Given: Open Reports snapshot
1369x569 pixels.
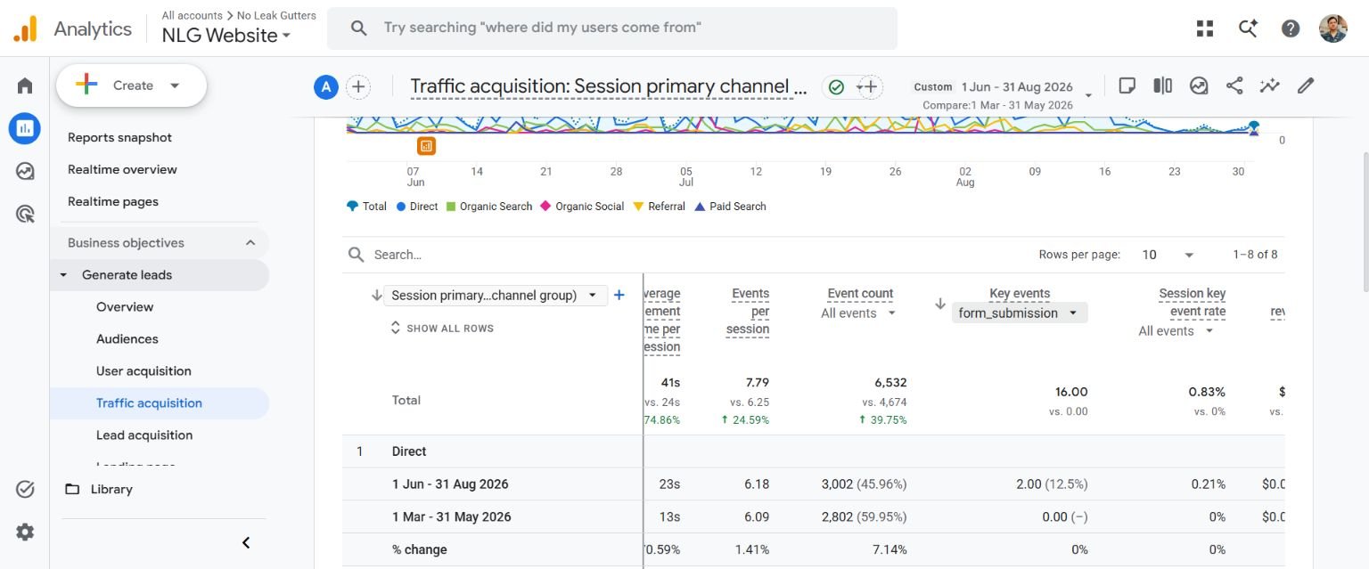Looking at the screenshot, I should [119, 137].
